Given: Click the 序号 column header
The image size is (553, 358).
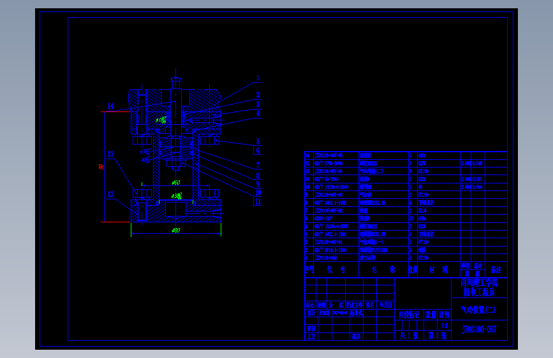Looking at the screenshot, I should pyautogui.click(x=309, y=270).
